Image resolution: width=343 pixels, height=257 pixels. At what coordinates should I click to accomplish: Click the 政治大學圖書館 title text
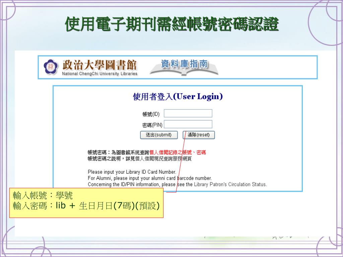pos(99,65)
